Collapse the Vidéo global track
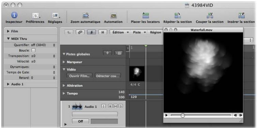This screenshot has height=128, width=257. [64, 69]
